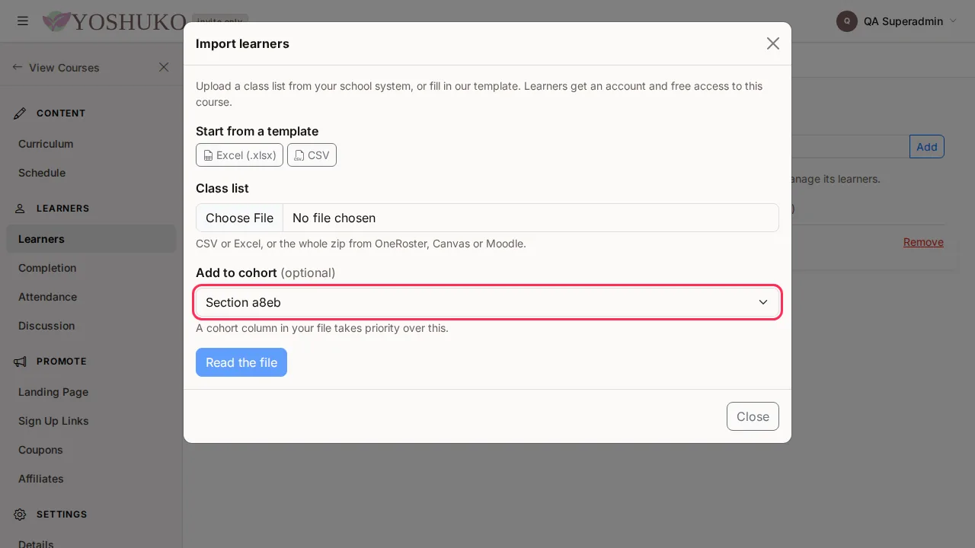Open the hamburger menu icon

(x=23, y=21)
